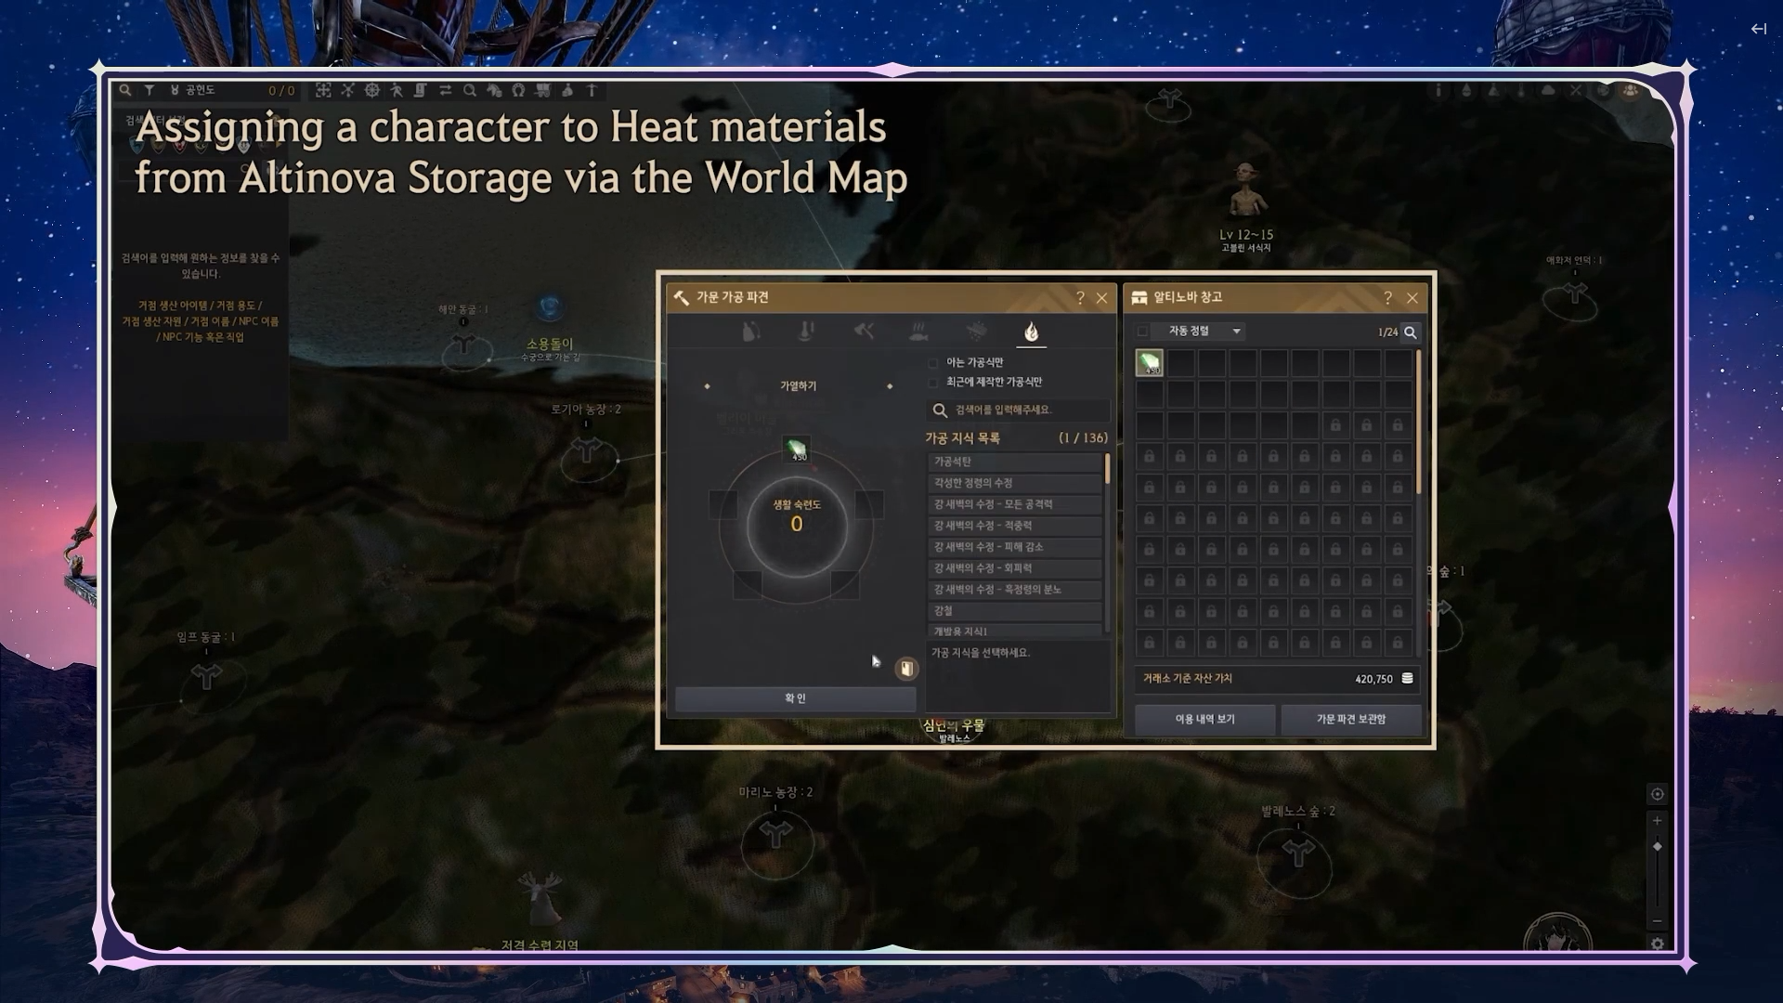Select the Heating flame processing tab

[x=1031, y=331]
